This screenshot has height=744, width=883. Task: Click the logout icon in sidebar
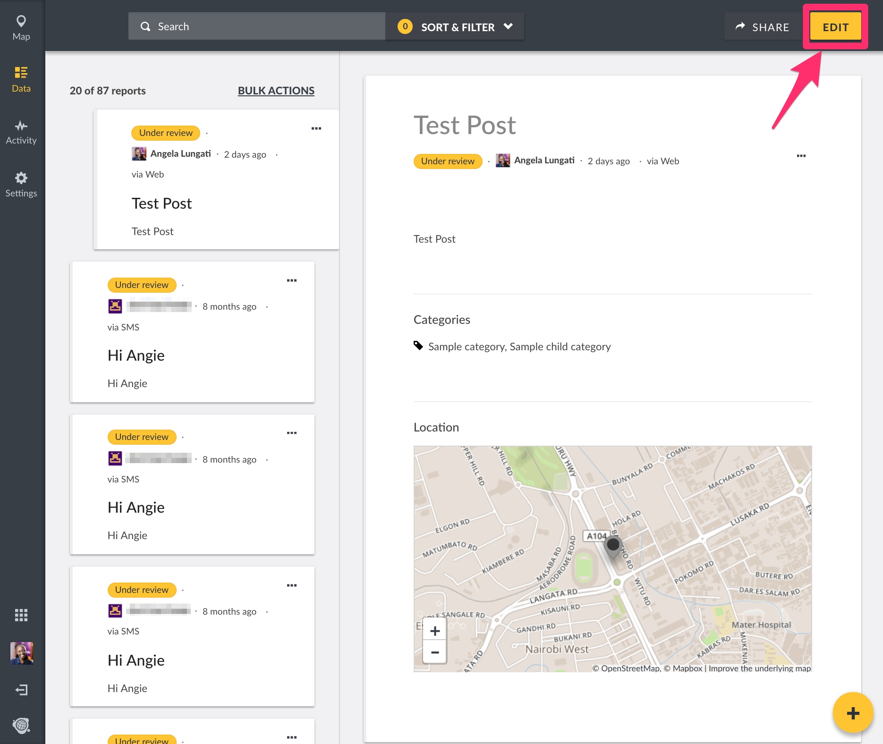point(21,690)
